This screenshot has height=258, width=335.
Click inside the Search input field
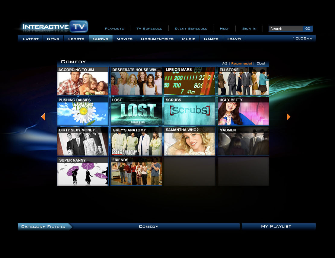coord(285,28)
